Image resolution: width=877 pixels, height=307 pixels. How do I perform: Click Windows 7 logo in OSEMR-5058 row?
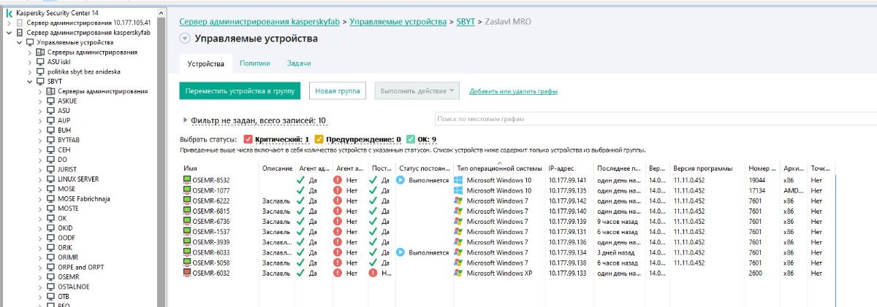click(458, 263)
